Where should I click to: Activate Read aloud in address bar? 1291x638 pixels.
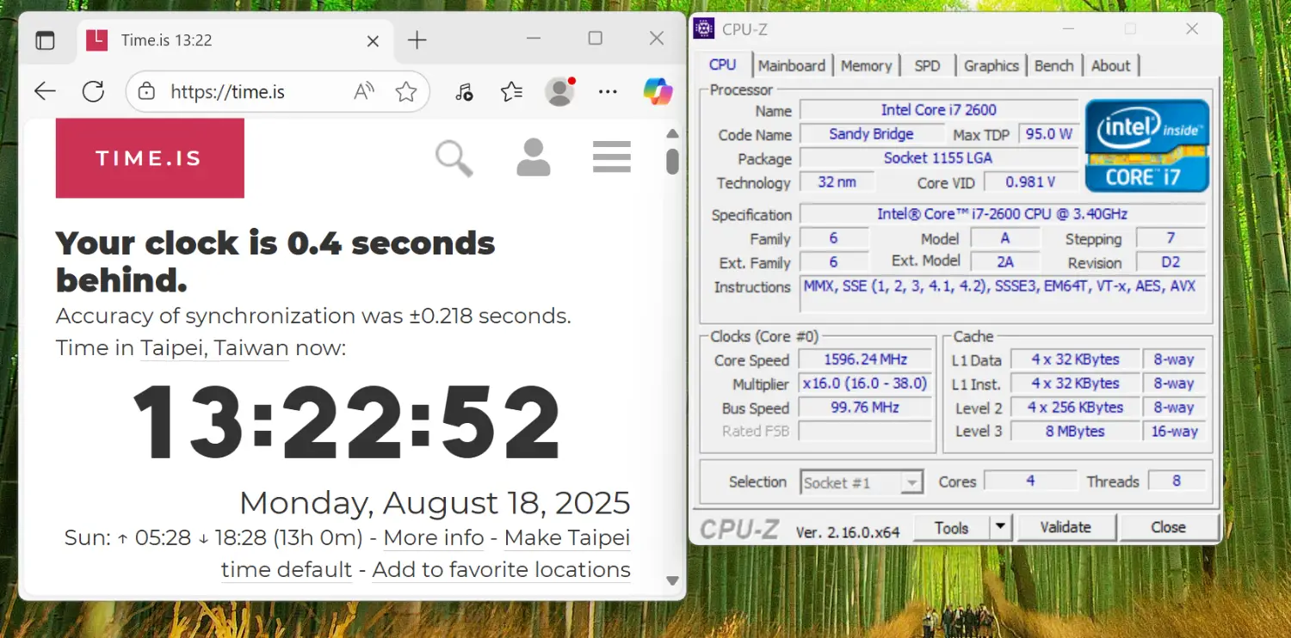(x=365, y=92)
